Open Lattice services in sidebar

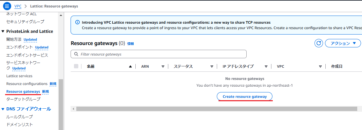point(19,76)
